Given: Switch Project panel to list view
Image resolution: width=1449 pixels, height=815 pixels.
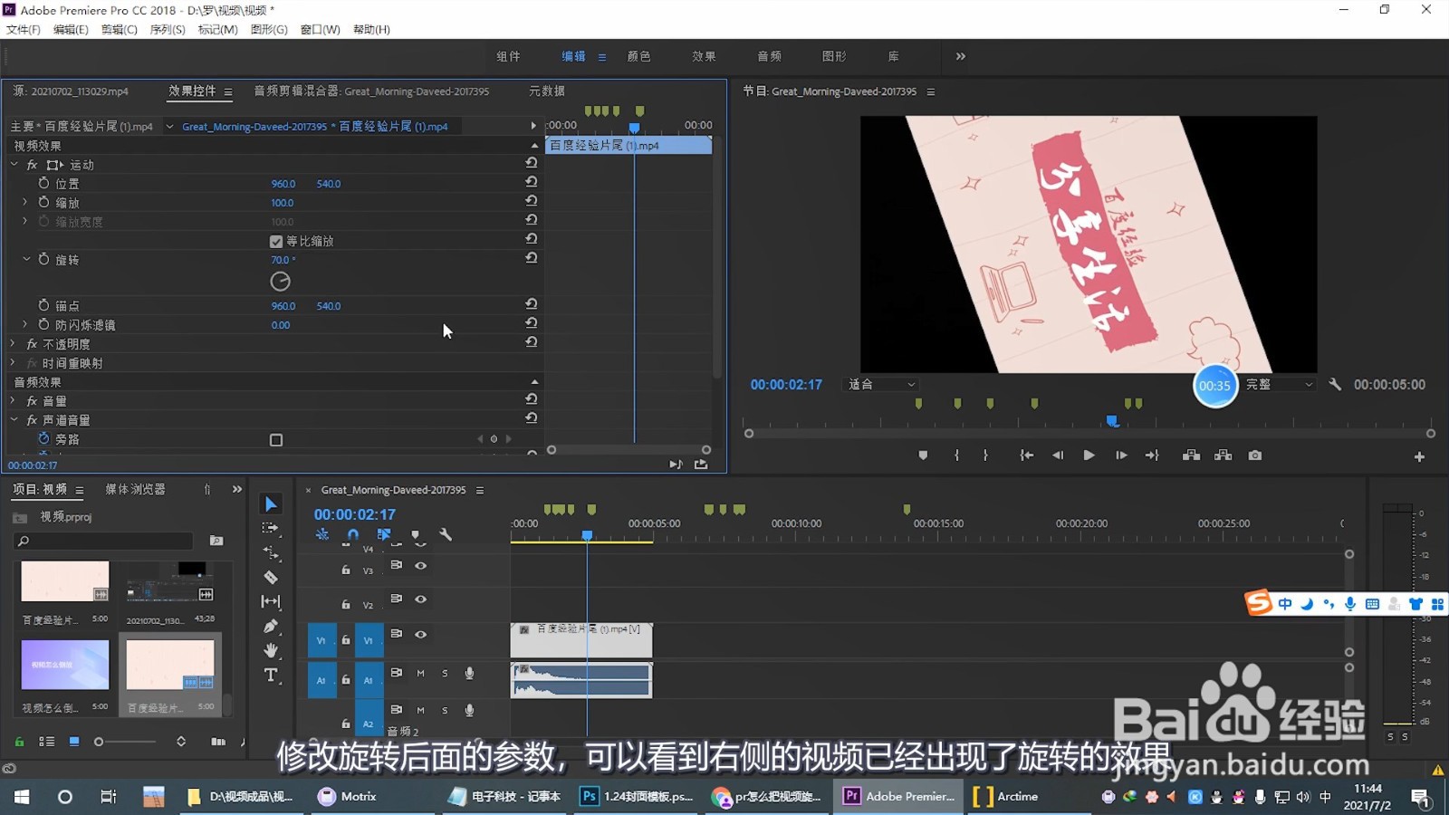Looking at the screenshot, I should 46,742.
